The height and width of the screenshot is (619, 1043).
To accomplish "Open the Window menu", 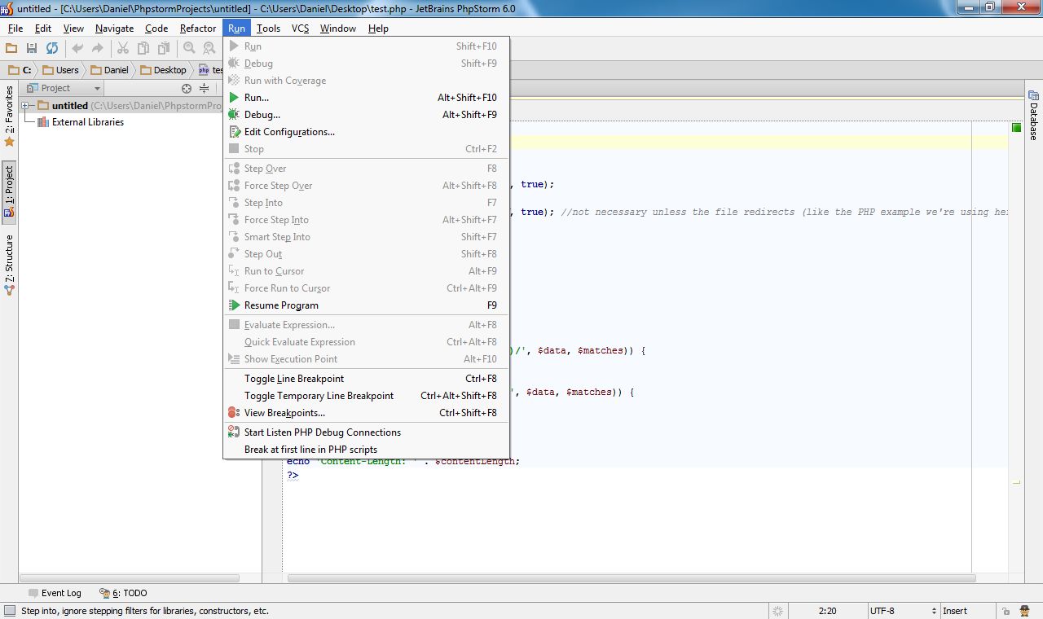I will pyautogui.click(x=337, y=29).
